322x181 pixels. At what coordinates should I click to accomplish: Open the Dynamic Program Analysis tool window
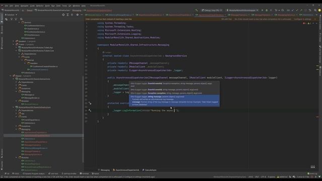(x=34, y=173)
